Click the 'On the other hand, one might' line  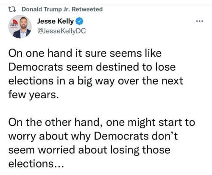pos(102,122)
